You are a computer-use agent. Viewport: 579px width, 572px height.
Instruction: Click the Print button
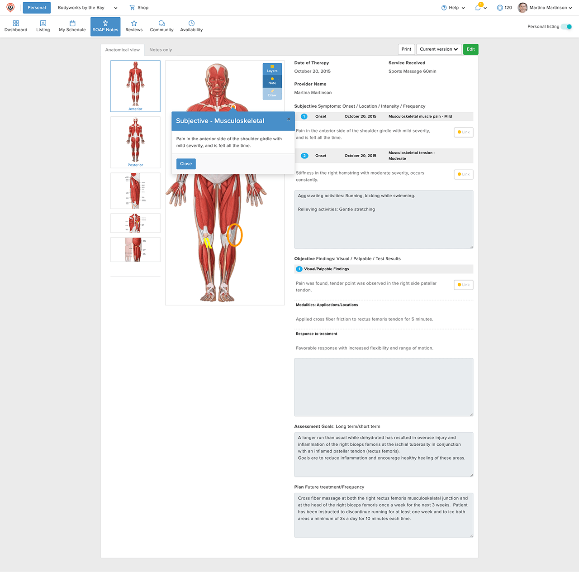406,49
